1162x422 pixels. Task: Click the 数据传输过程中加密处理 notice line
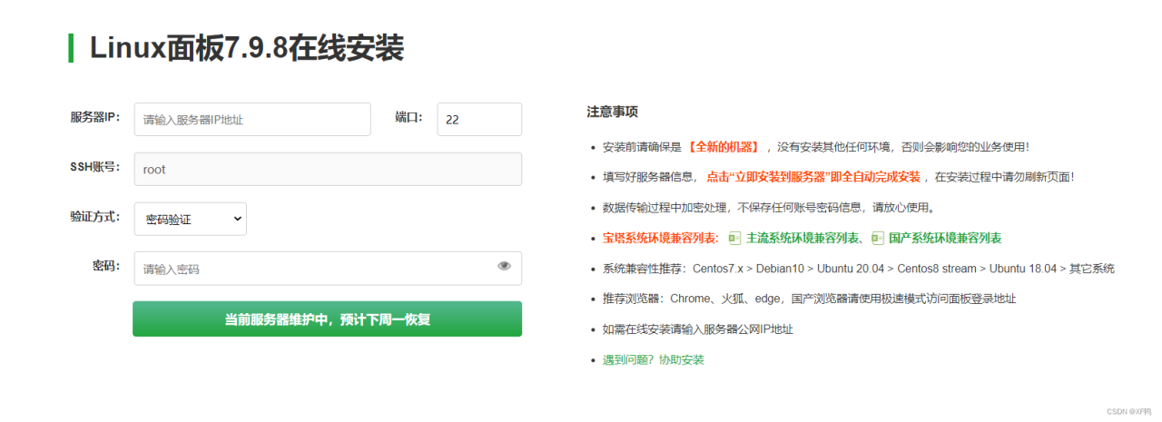(x=769, y=208)
